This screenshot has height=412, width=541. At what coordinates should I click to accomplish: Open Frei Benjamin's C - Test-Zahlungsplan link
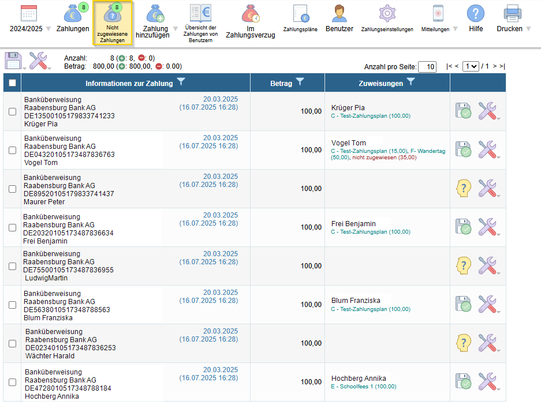point(371,232)
